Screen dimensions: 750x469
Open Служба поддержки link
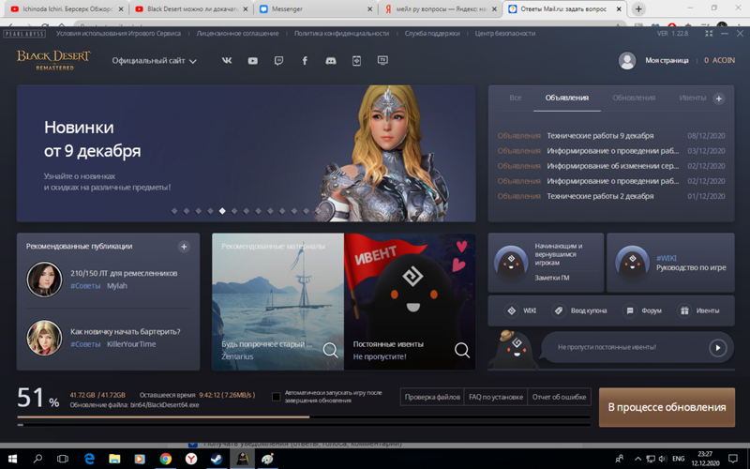pyautogui.click(x=432, y=34)
